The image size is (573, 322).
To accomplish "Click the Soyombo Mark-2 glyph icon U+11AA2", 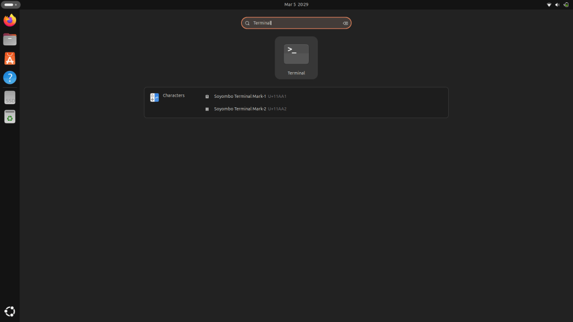I will [207, 109].
